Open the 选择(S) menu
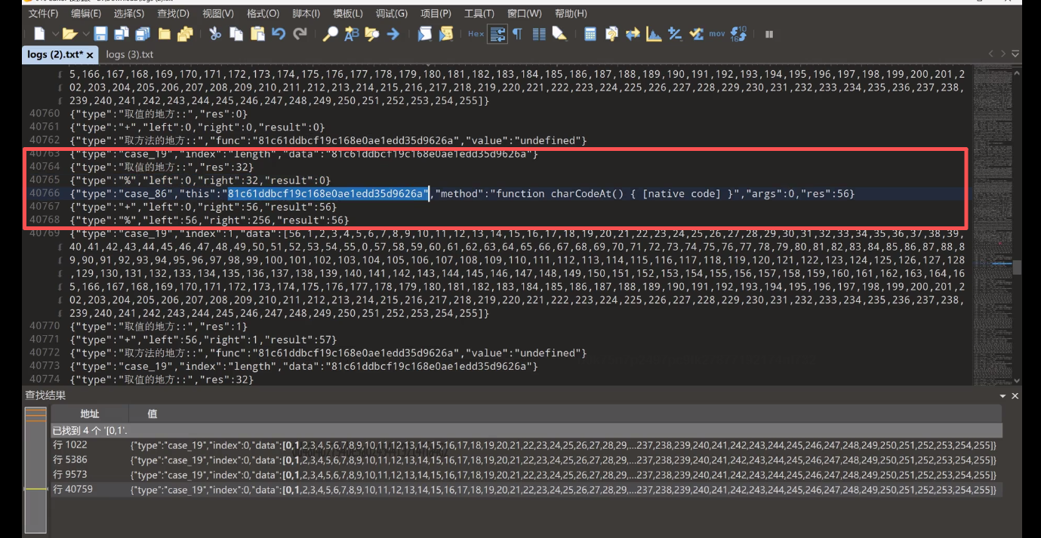This screenshot has height=538, width=1041. [x=129, y=14]
